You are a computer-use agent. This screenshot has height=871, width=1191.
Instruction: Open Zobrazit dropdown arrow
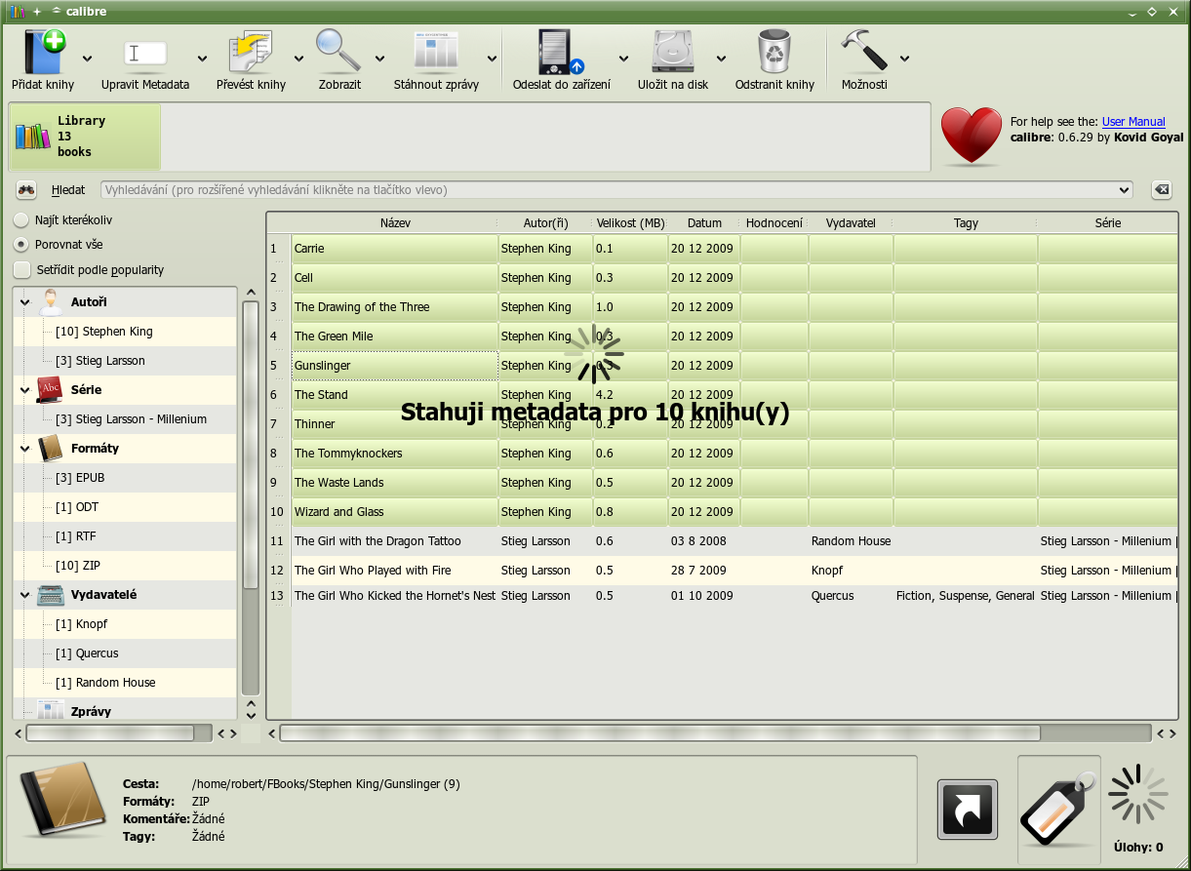tap(380, 59)
